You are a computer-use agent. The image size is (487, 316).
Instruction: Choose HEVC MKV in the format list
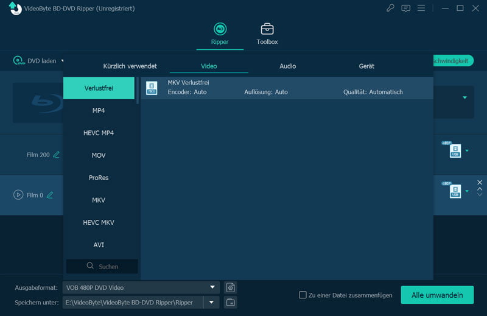99,222
